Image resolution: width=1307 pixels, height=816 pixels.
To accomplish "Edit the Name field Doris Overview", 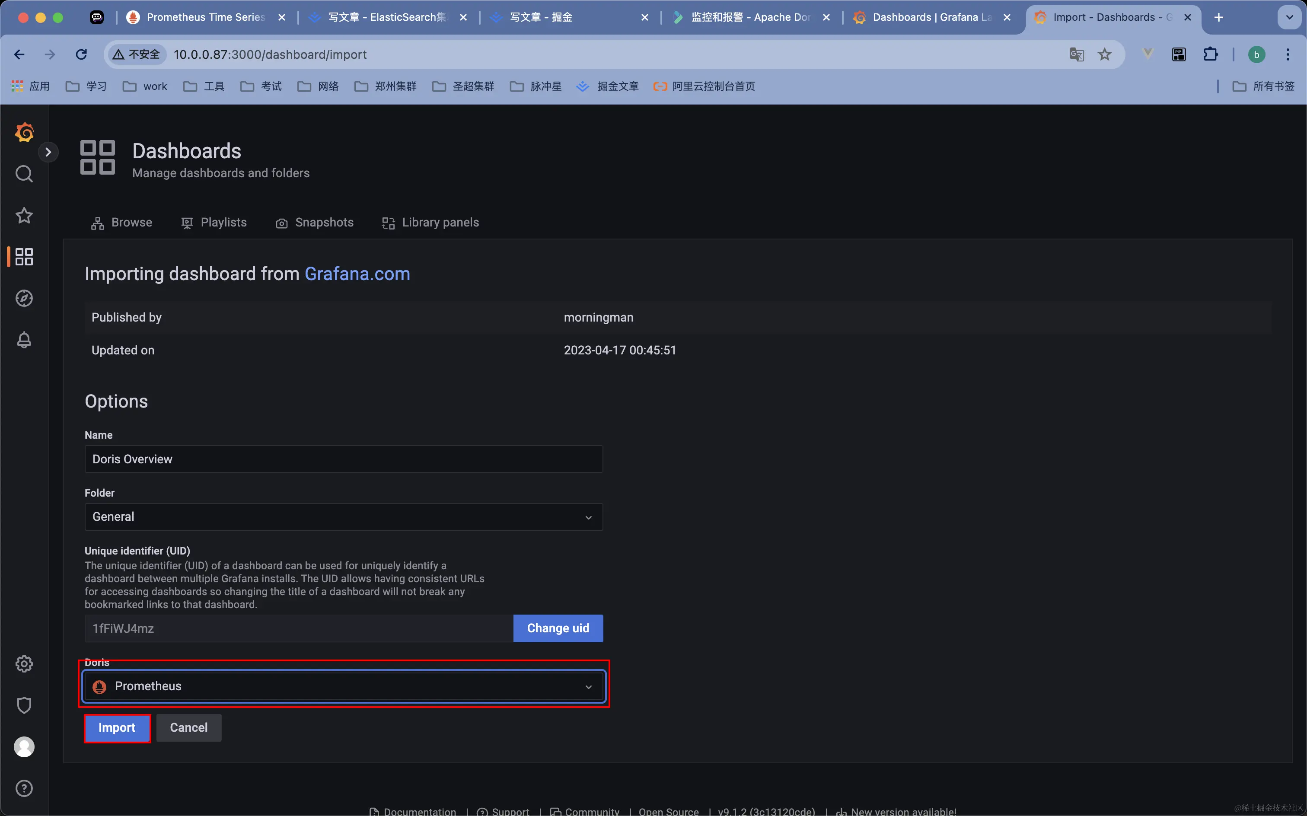I will click(344, 459).
